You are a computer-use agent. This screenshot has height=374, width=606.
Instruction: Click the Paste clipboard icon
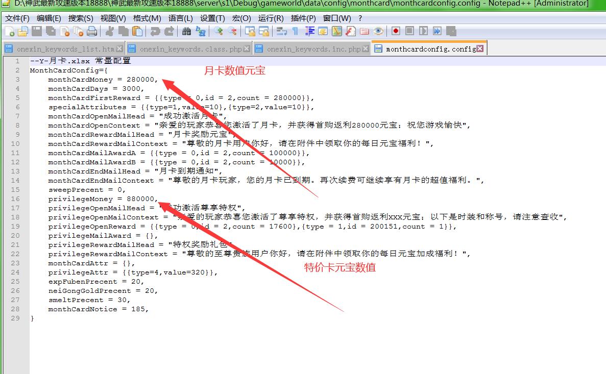click(x=137, y=31)
